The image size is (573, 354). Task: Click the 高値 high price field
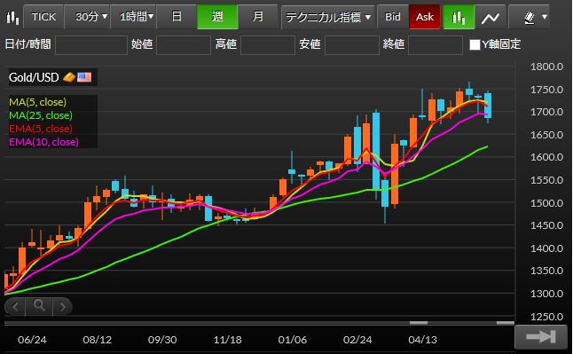point(268,45)
